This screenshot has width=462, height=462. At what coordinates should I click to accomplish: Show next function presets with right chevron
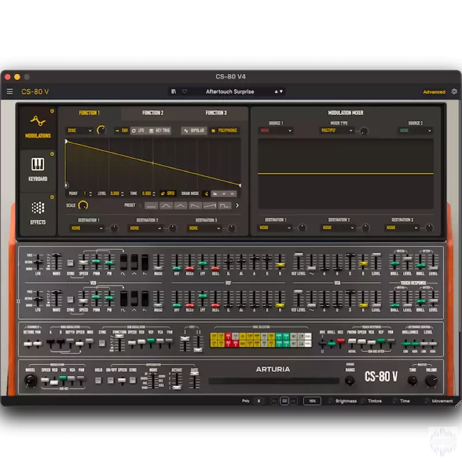pos(237,206)
